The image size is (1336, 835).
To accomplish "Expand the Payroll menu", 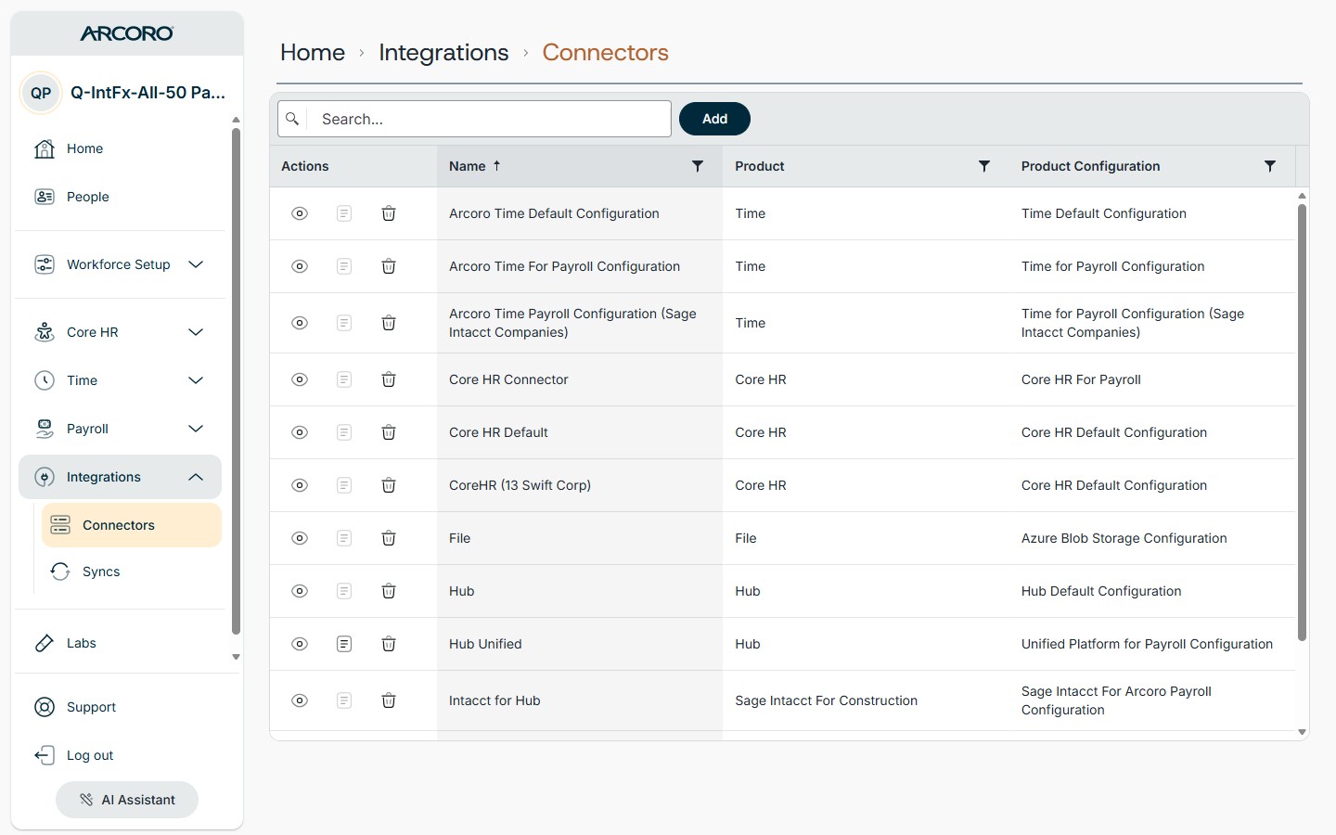I will click(120, 429).
